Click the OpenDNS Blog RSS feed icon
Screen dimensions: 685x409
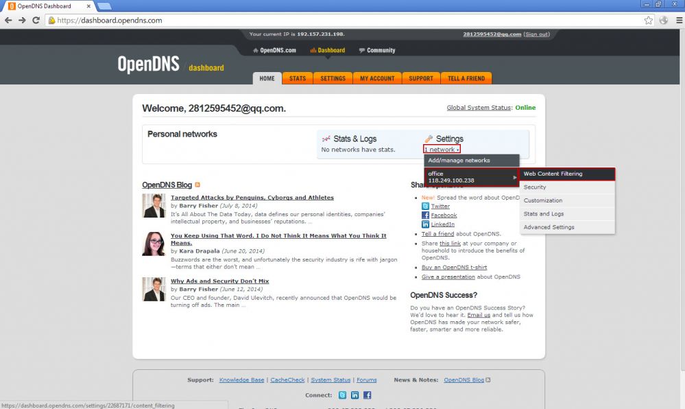(197, 185)
